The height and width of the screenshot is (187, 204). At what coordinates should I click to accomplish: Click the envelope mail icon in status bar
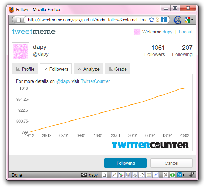coord(149,175)
